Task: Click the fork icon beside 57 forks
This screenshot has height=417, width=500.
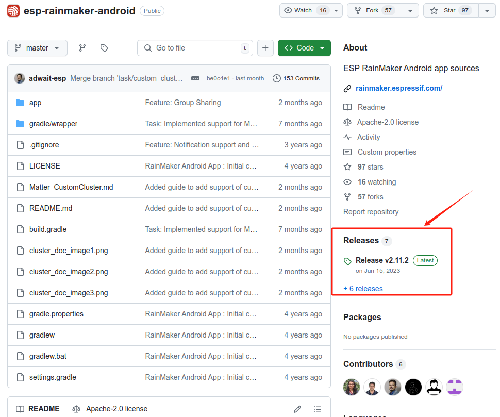Action: (347, 197)
